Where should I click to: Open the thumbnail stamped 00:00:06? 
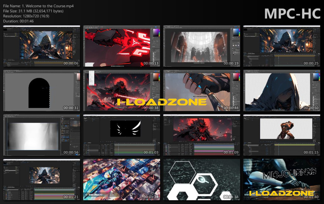(x=41, y=46)
